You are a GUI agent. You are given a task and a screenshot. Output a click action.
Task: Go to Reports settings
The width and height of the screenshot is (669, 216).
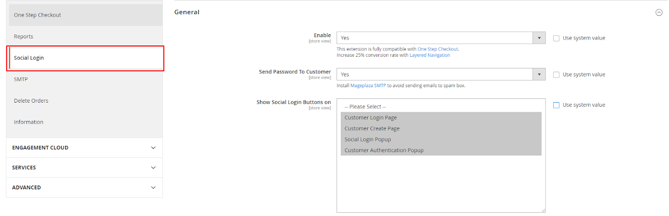tap(23, 37)
